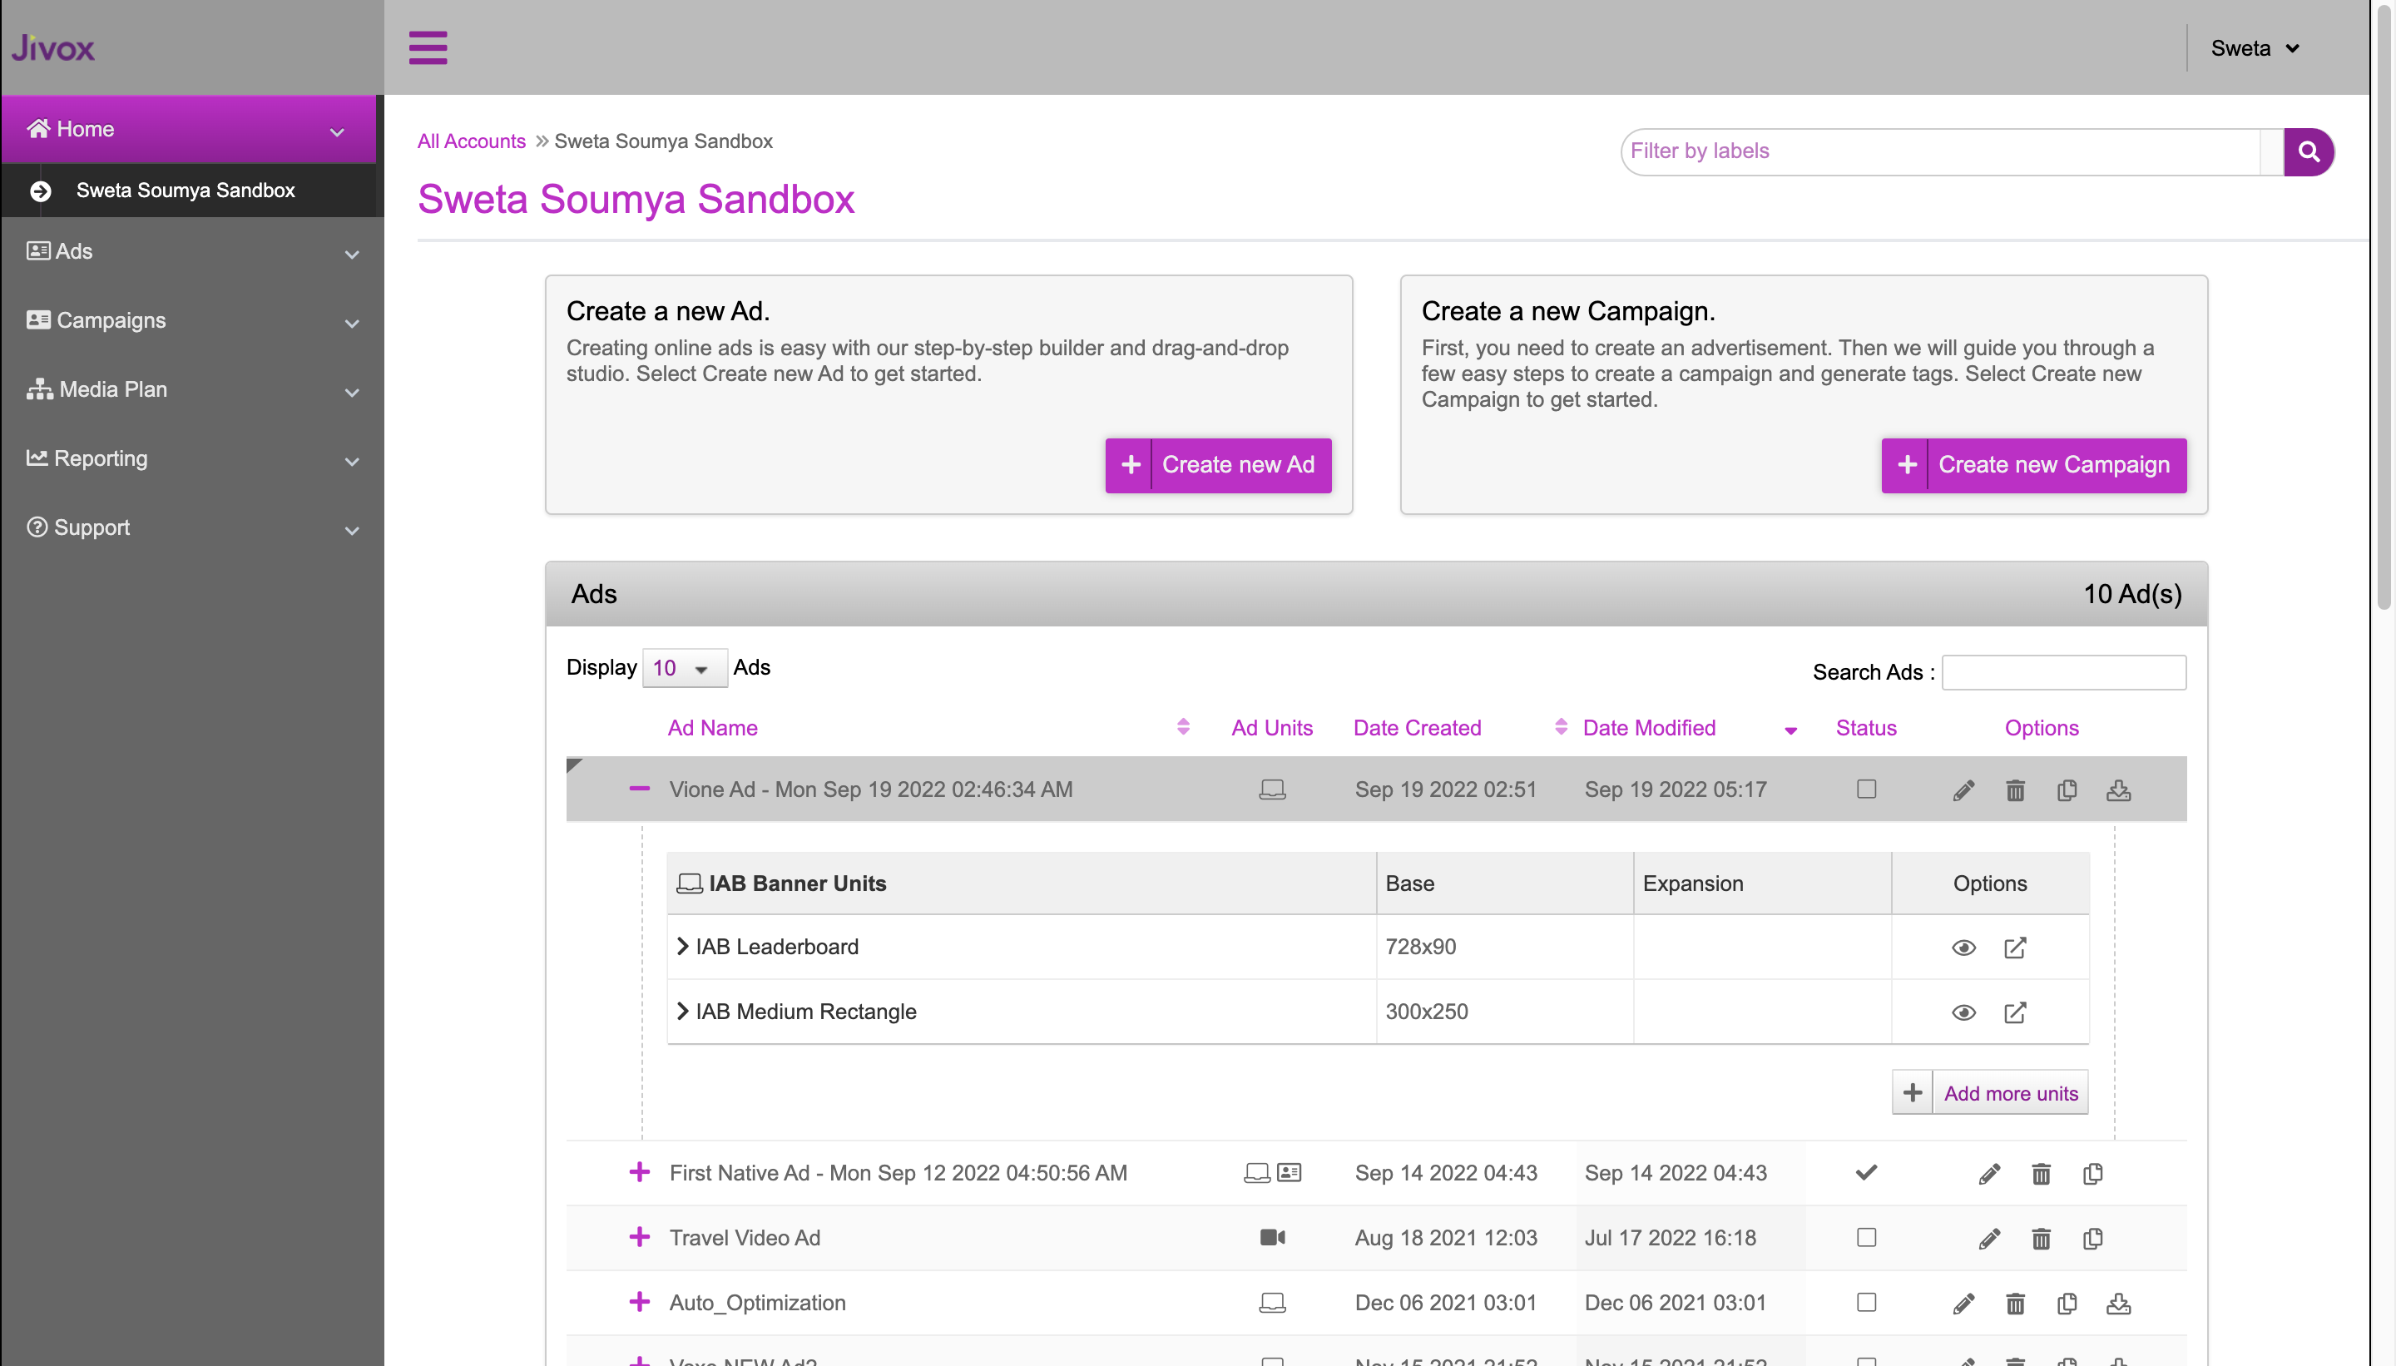2396x1366 pixels.
Task: Click the plus icon on Add more units
Action: (1912, 1093)
